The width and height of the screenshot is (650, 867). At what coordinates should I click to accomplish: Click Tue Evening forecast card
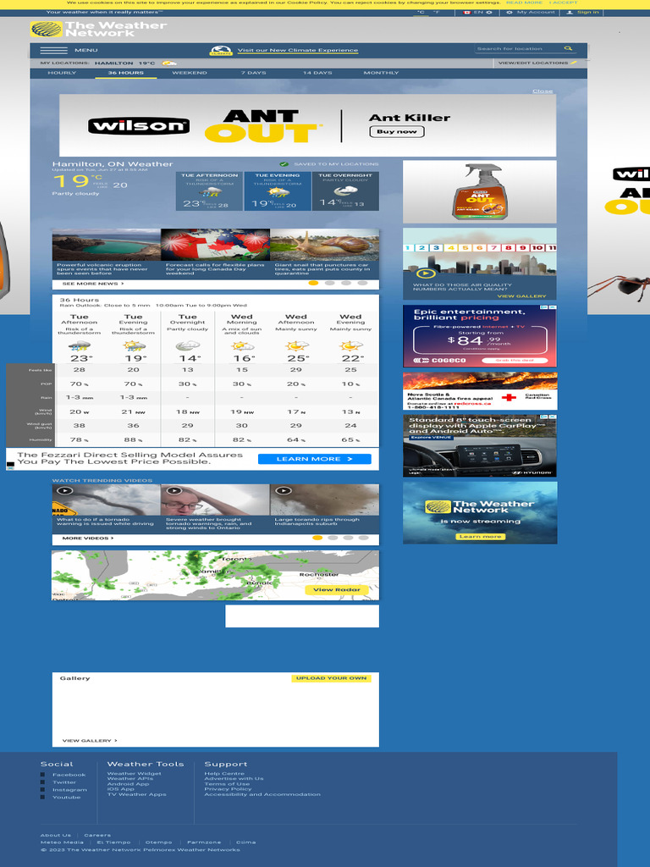point(278,191)
